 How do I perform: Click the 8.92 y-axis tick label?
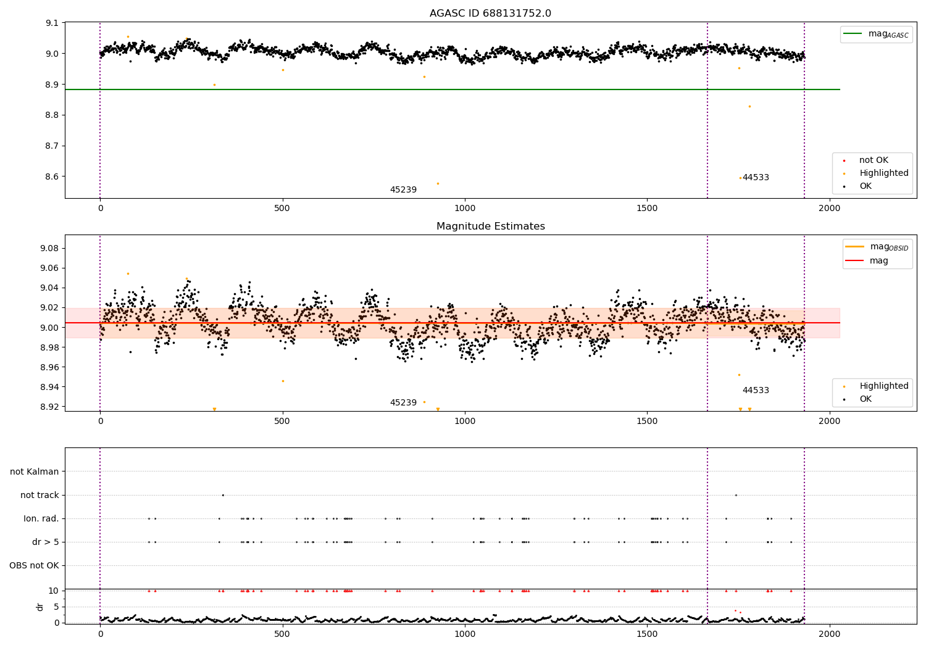coord(50,407)
